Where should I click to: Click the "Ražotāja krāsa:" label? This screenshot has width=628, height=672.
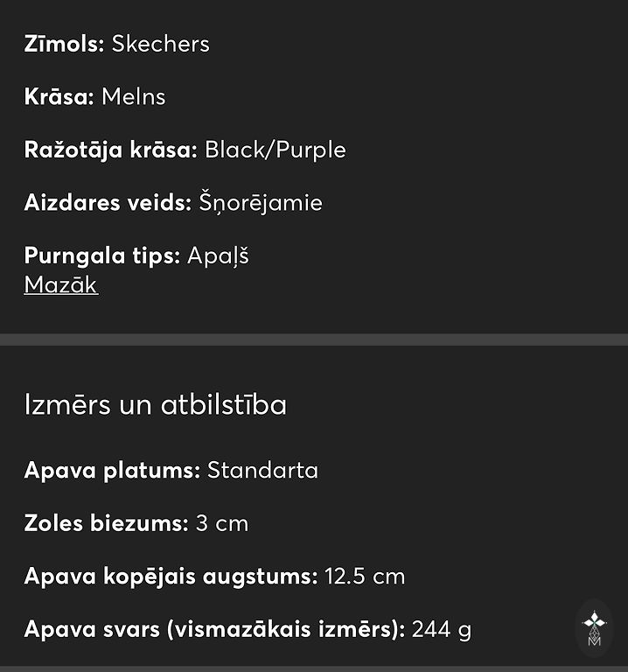[110, 150]
